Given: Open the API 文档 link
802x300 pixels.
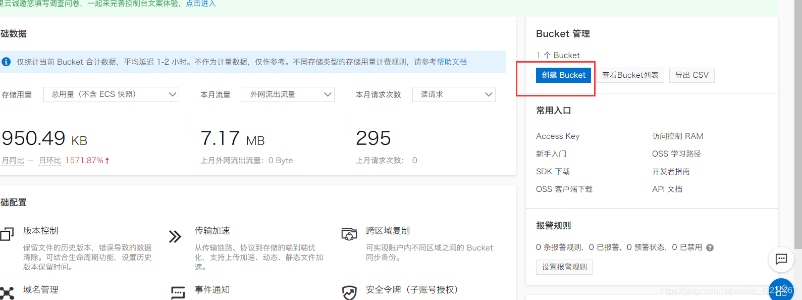Looking at the screenshot, I should pos(667,189).
